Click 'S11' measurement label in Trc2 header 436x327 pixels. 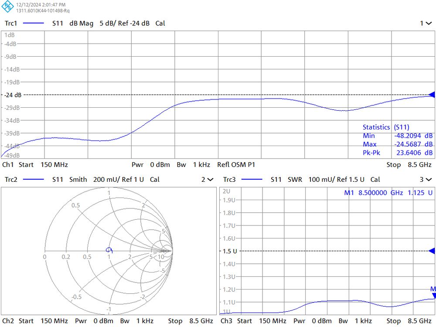(58, 180)
